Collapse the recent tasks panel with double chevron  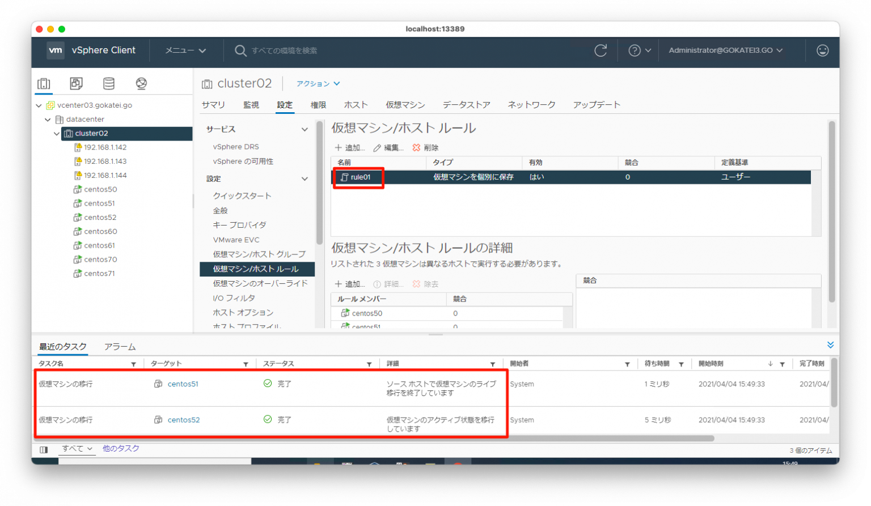[x=830, y=344]
